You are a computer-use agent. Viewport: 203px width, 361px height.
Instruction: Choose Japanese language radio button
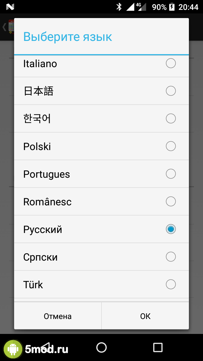coord(171,91)
